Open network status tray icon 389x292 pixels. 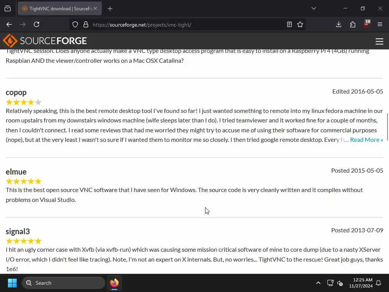coord(330,283)
